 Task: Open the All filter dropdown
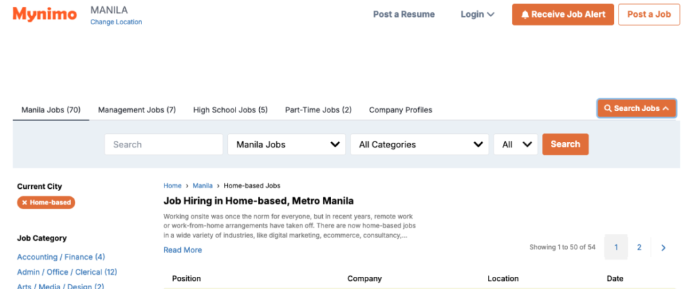[515, 144]
